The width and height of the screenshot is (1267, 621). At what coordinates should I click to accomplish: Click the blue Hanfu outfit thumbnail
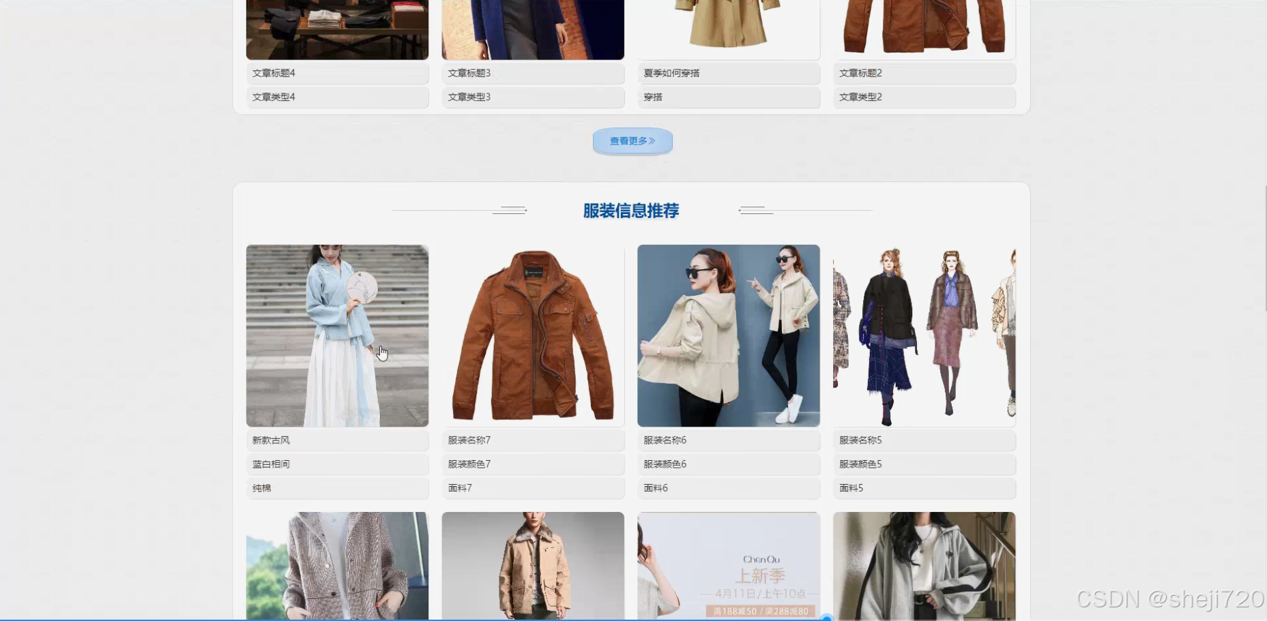coord(337,335)
